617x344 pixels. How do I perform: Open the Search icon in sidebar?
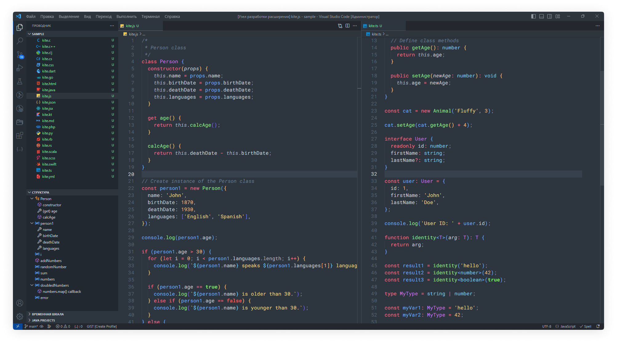point(20,39)
